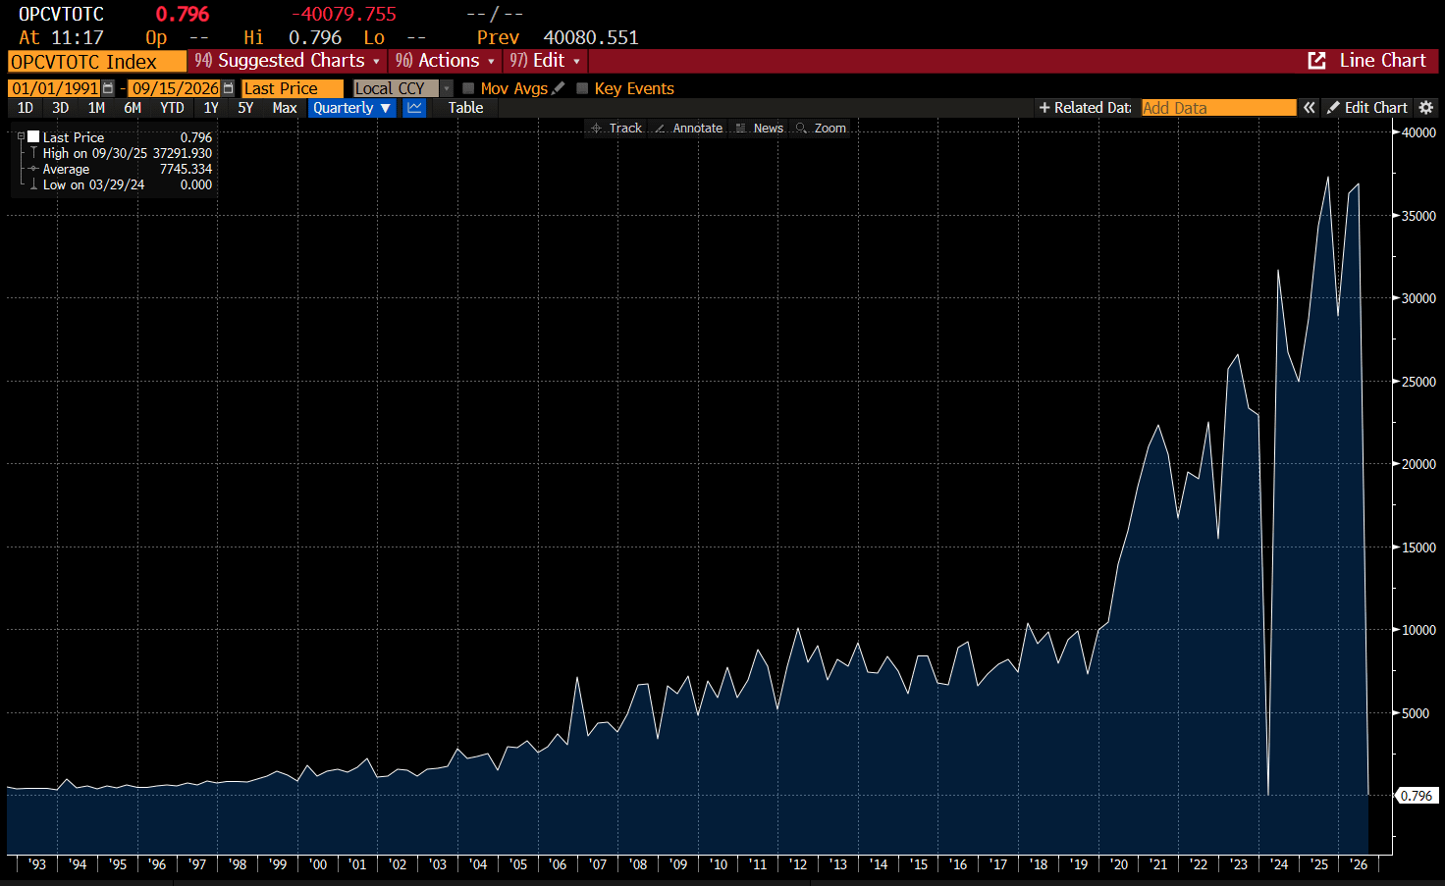Click the white Last Price color swatch
The image size is (1445, 886).
click(33, 136)
